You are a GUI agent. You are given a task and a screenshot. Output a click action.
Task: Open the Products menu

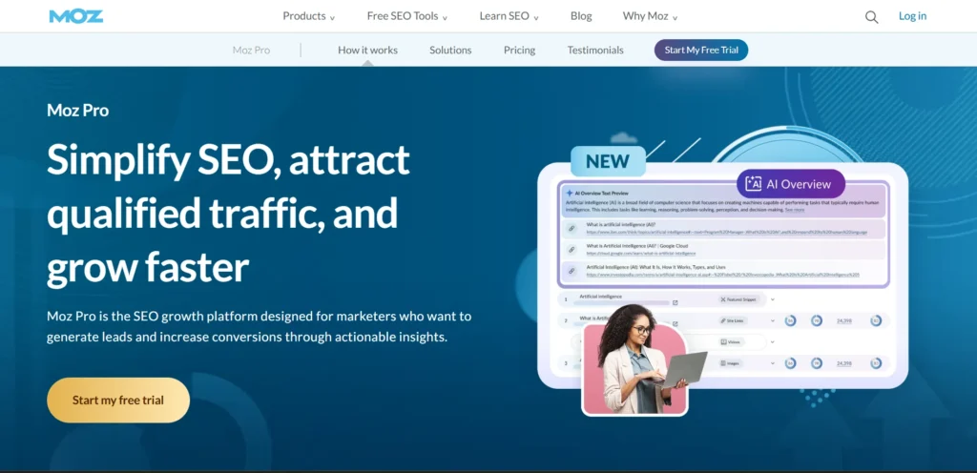[x=304, y=16]
